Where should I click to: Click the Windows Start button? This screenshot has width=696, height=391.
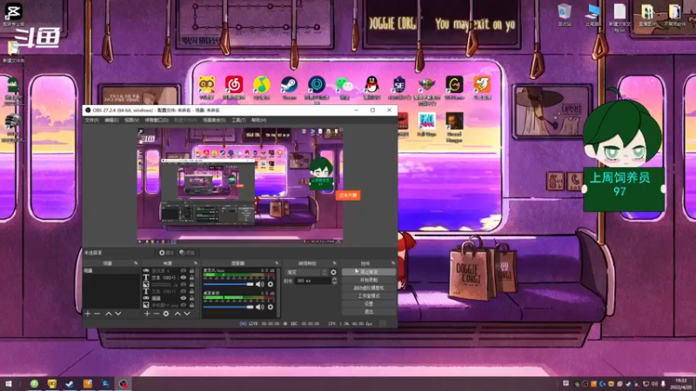[x=8, y=384]
